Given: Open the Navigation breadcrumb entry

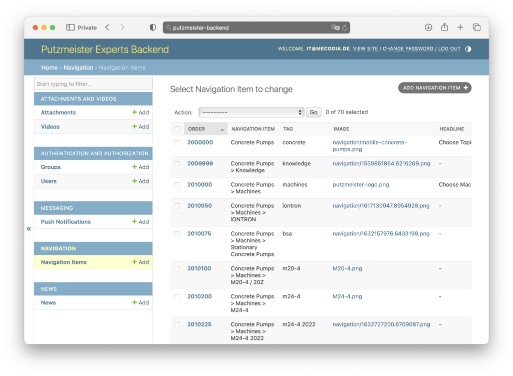Looking at the screenshot, I should pos(78,67).
